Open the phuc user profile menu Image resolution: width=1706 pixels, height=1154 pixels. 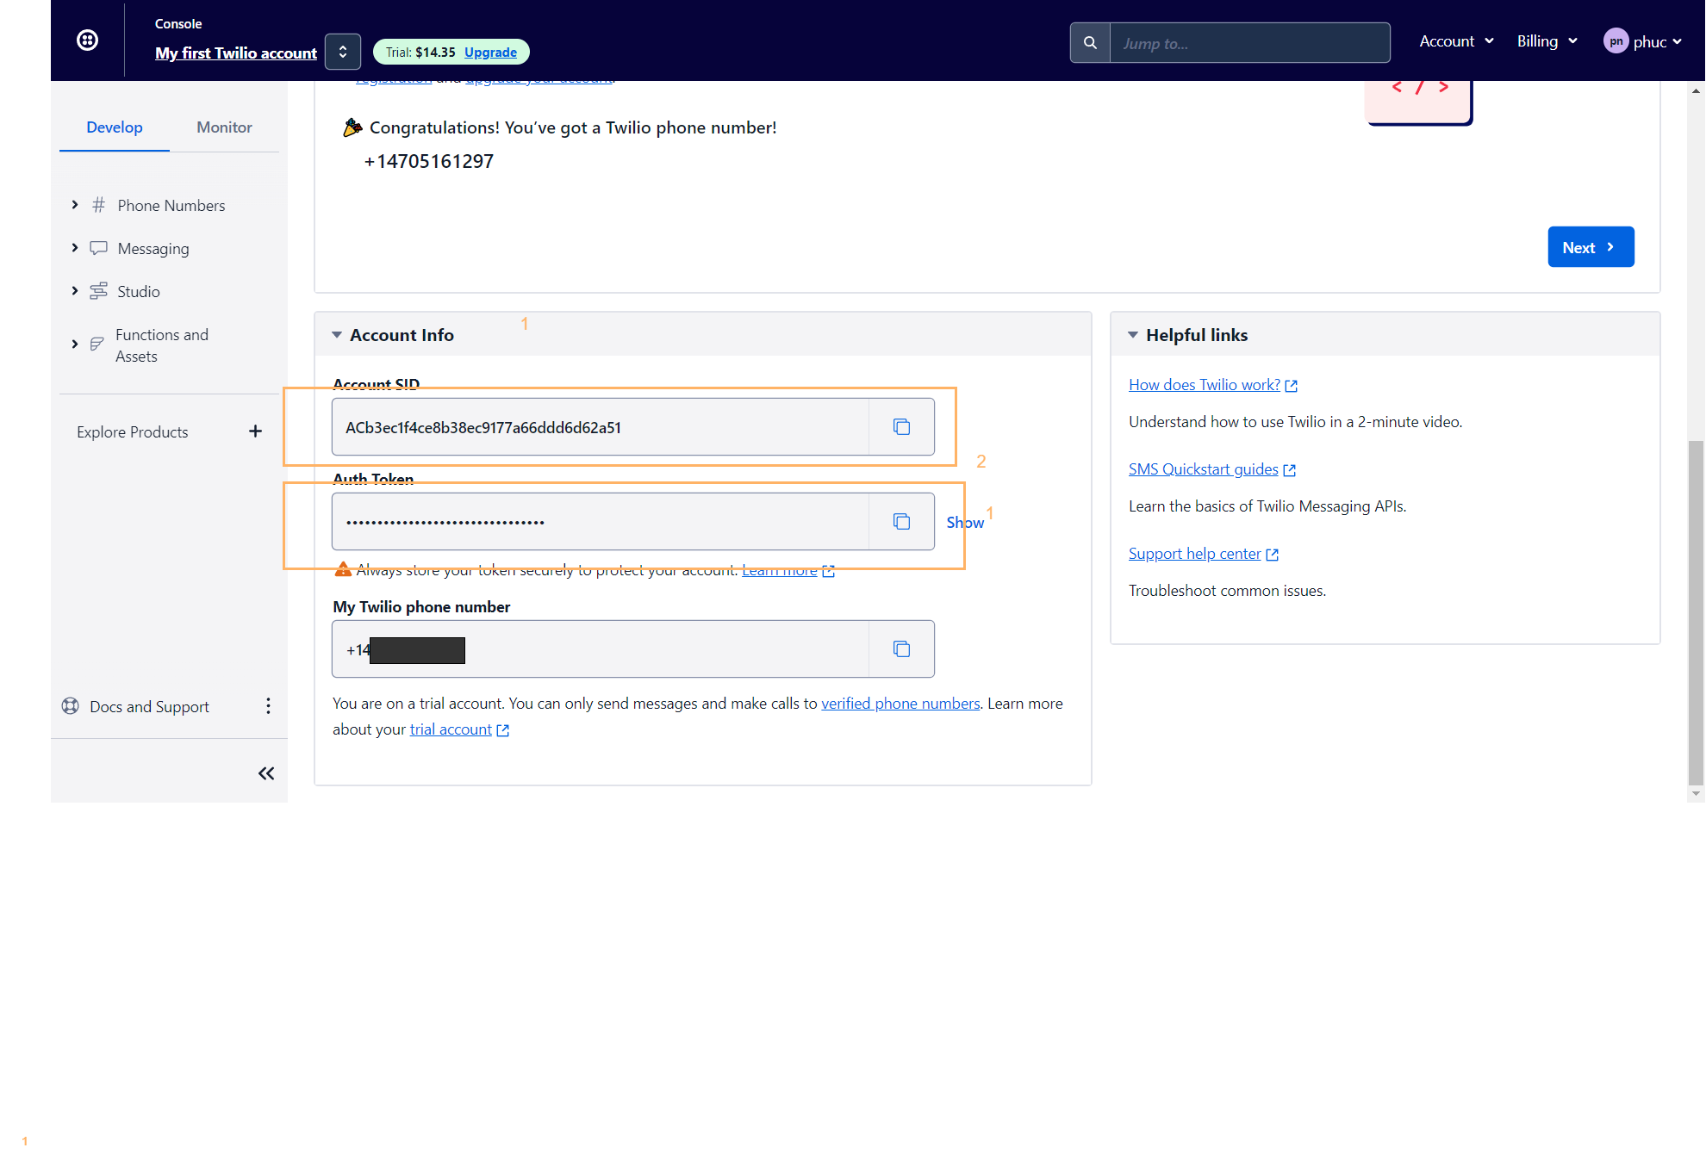[1642, 41]
